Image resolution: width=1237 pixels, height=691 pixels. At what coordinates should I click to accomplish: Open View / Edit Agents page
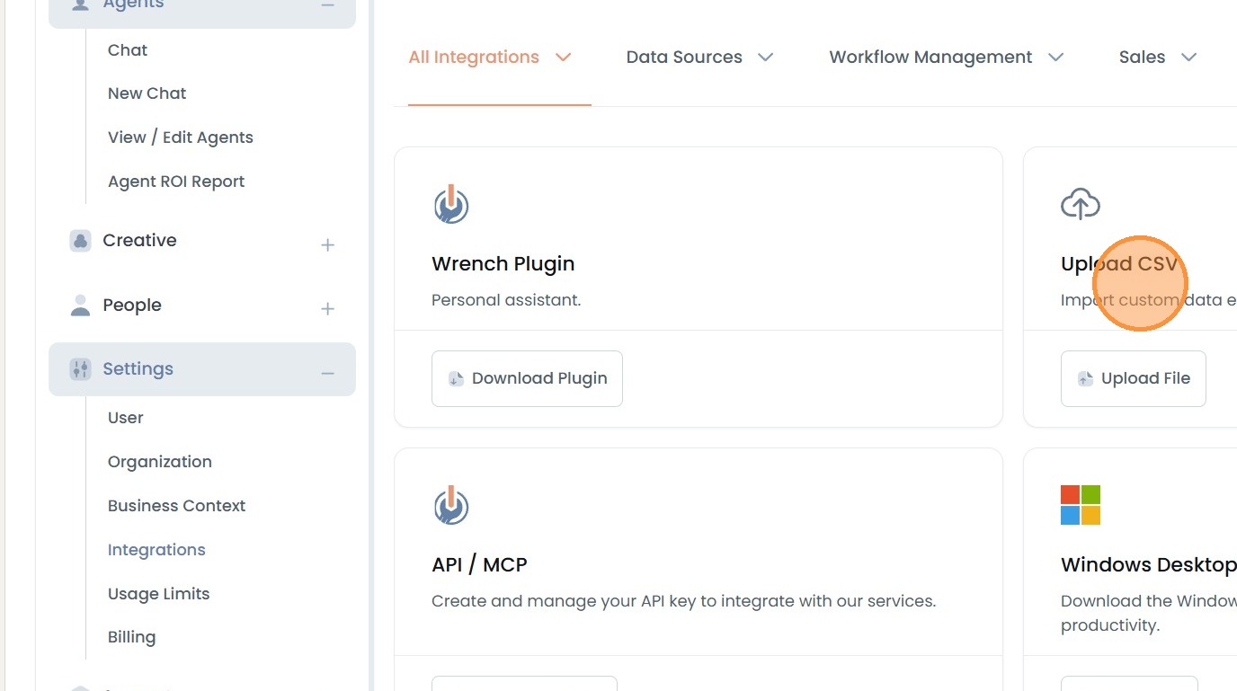pyautogui.click(x=180, y=137)
